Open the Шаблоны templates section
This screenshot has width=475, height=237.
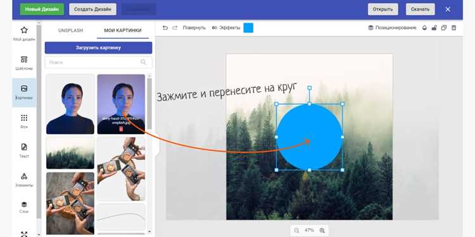click(x=24, y=63)
